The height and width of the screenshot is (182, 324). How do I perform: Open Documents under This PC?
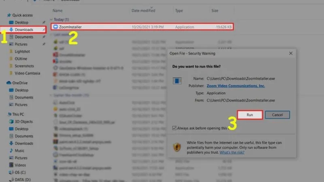point(24,136)
